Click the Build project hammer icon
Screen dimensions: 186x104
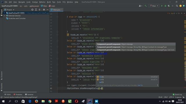point(146,6)
